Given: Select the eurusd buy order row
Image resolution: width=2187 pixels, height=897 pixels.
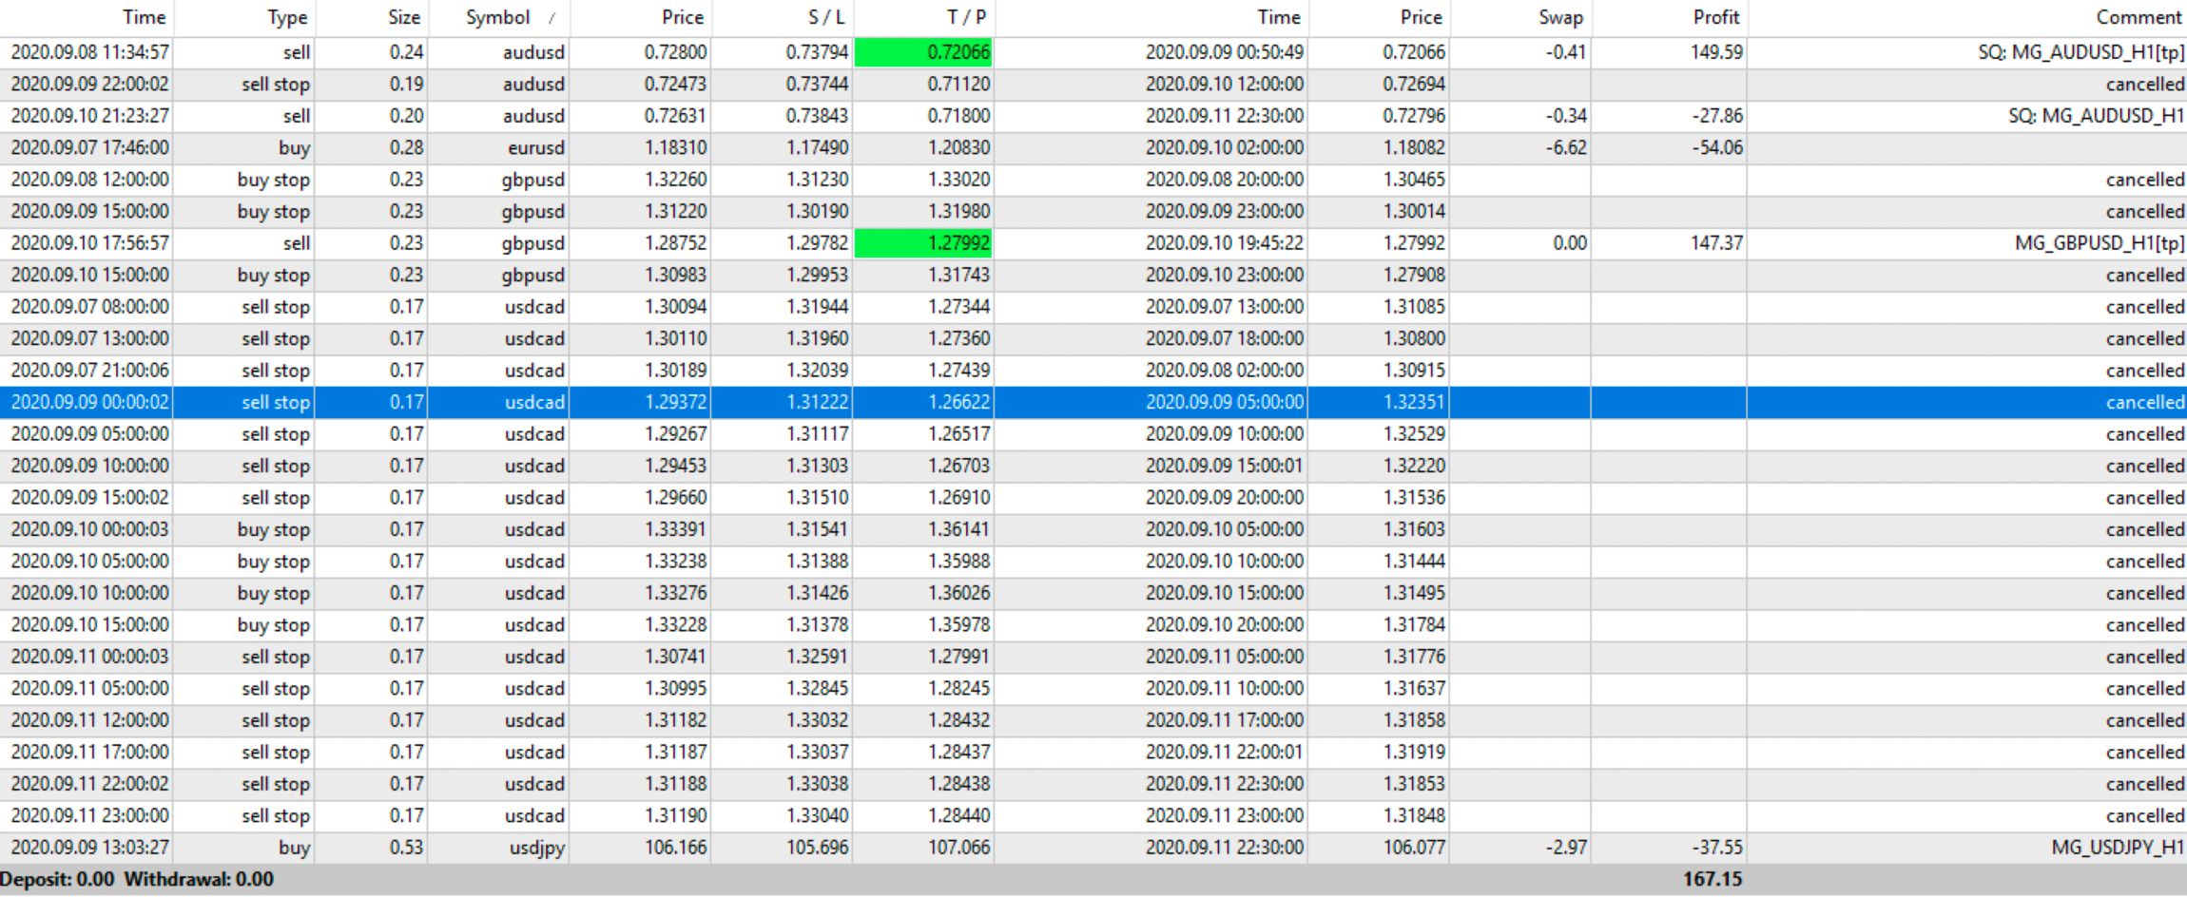Looking at the screenshot, I should pos(1093,147).
